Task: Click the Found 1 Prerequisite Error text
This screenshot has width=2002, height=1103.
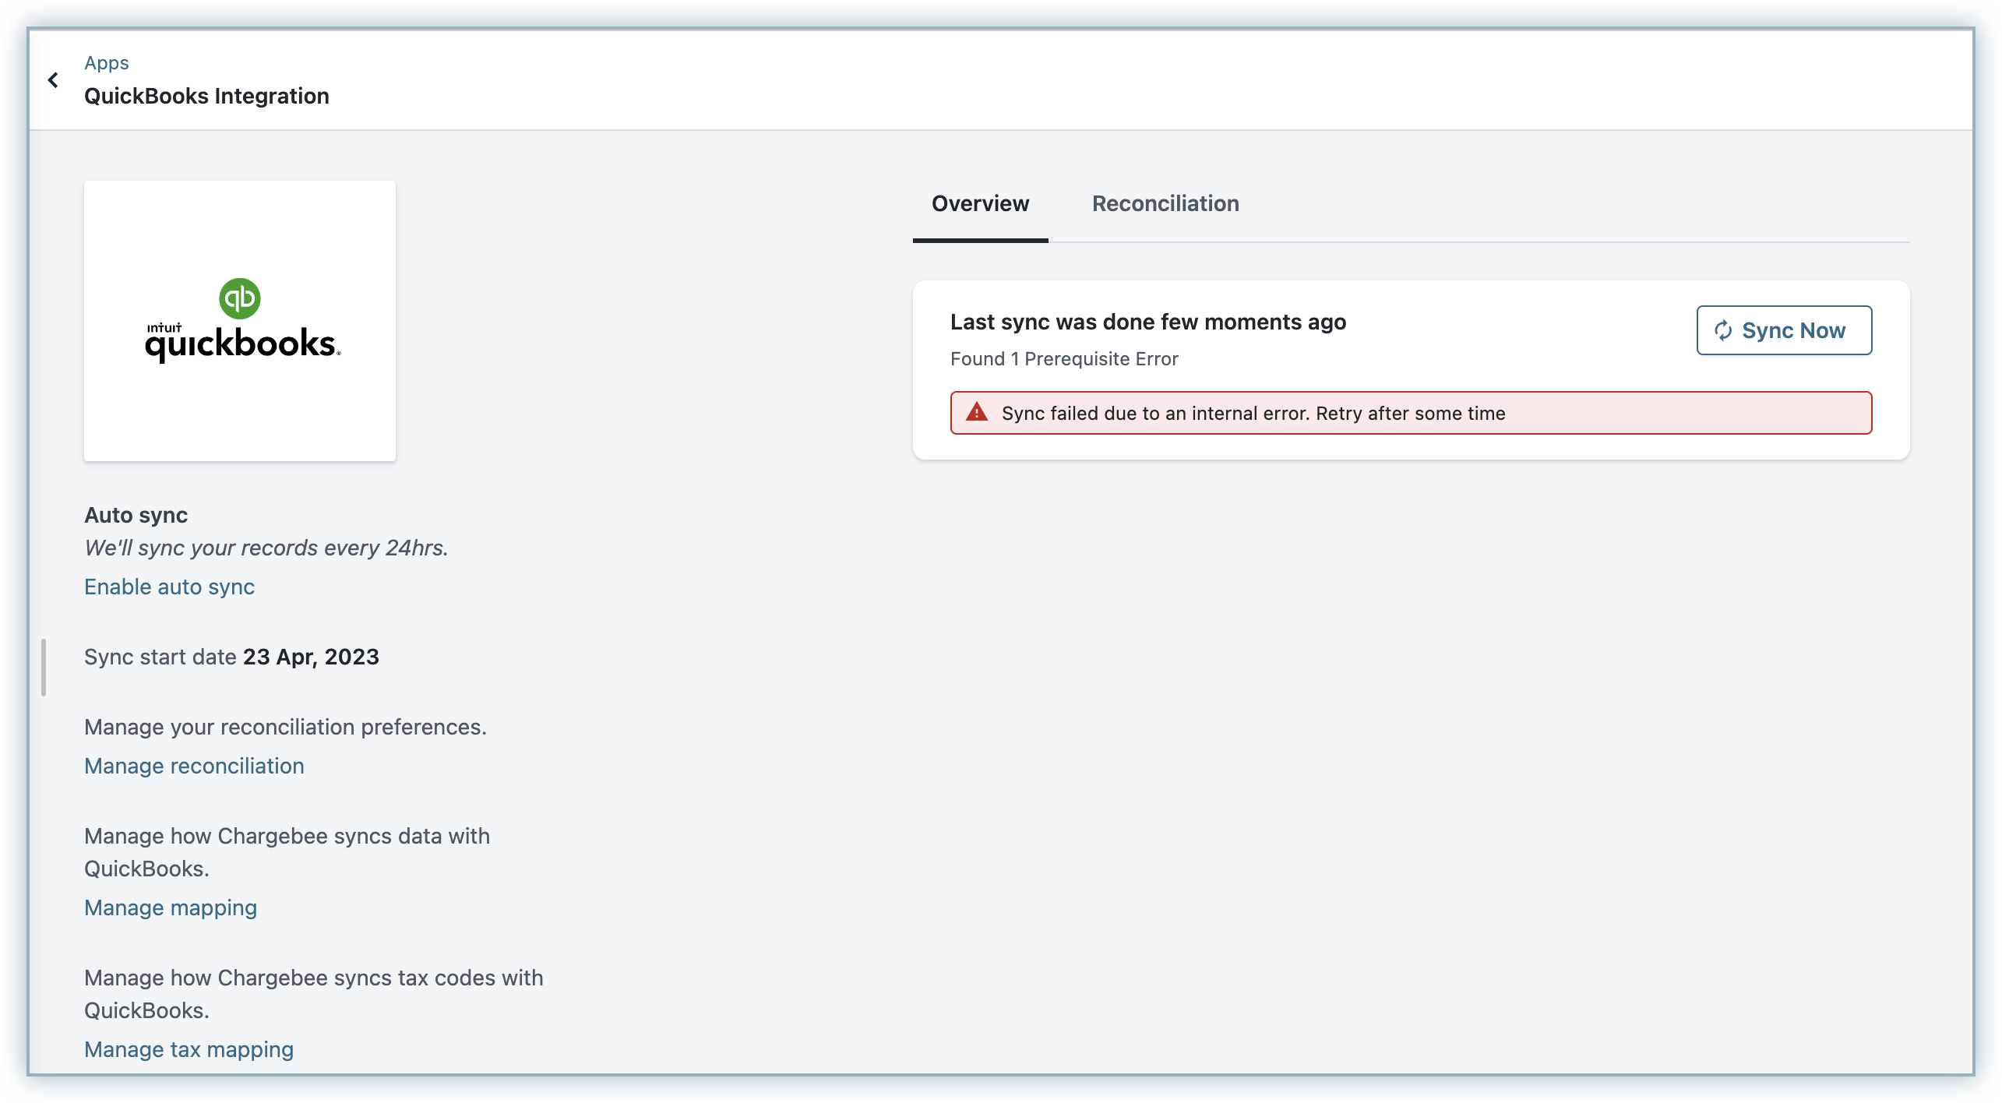Action: [x=1064, y=359]
